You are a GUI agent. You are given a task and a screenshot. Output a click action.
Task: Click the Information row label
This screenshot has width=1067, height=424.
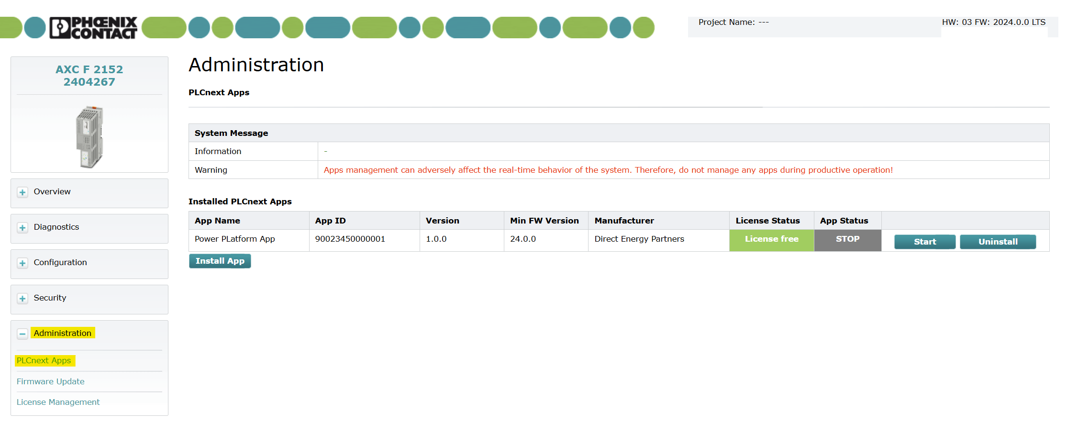(x=218, y=151)
